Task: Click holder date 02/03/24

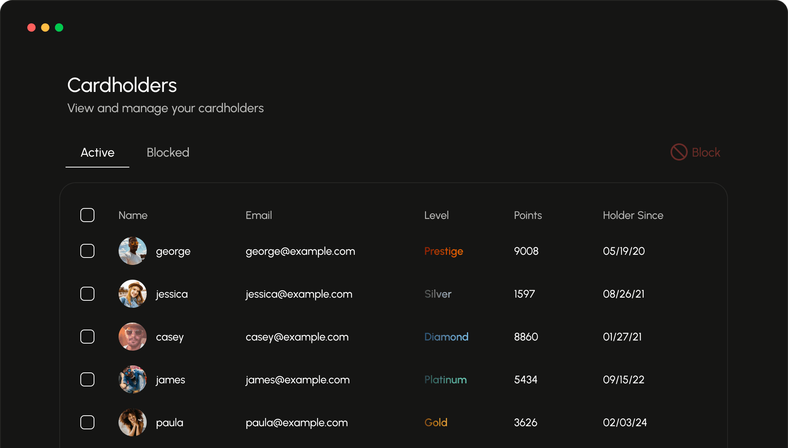Action: click(625, 422)
